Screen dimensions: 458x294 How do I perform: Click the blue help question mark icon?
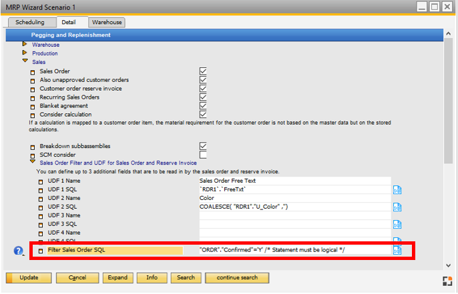(x=19, y=251)
